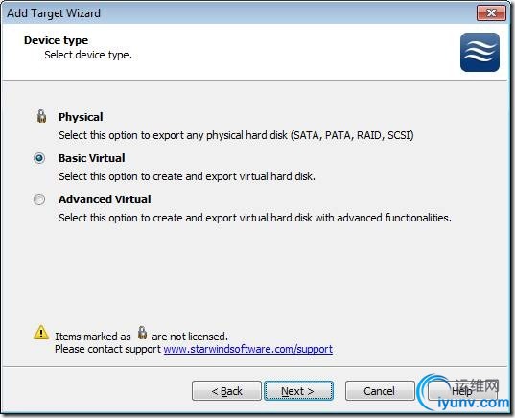Click the Add Target Wizard title bar text
The height and width of the screenshot is (418, 515).
(x=54, y=13)
